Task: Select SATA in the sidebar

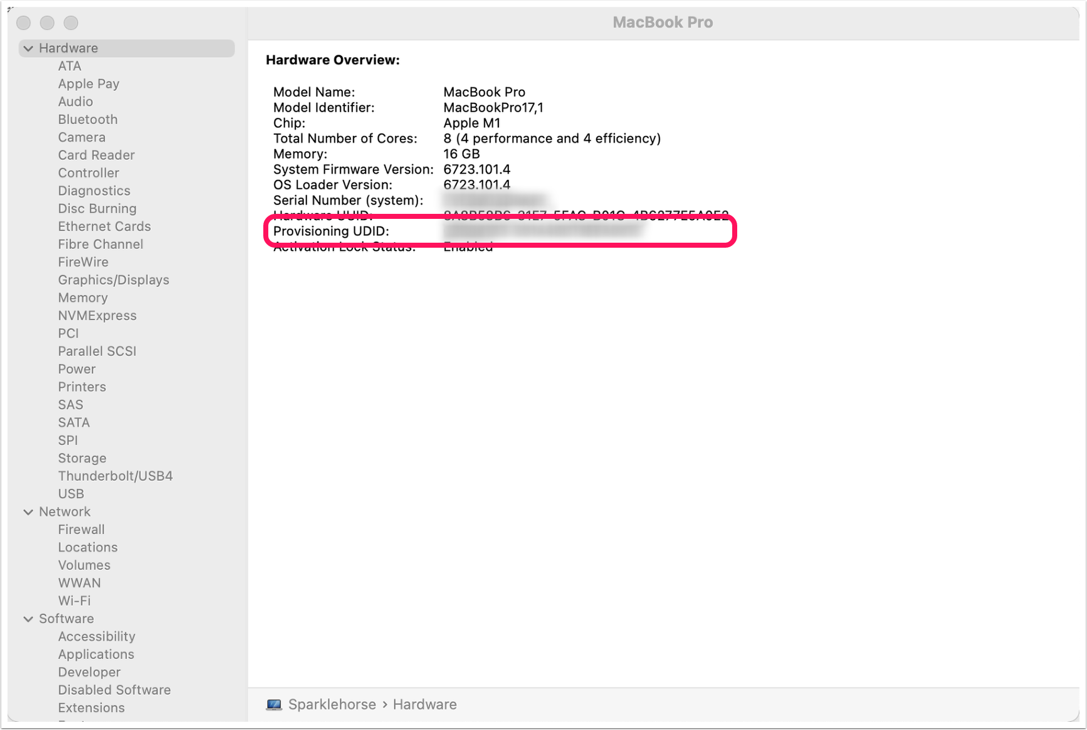Action: (x=74, y=423)
